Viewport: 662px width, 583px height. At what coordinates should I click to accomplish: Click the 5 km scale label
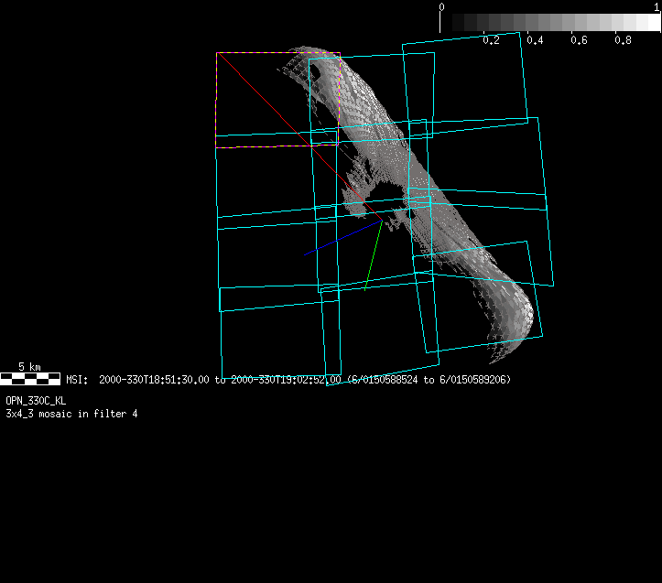[x=29, y=367]
